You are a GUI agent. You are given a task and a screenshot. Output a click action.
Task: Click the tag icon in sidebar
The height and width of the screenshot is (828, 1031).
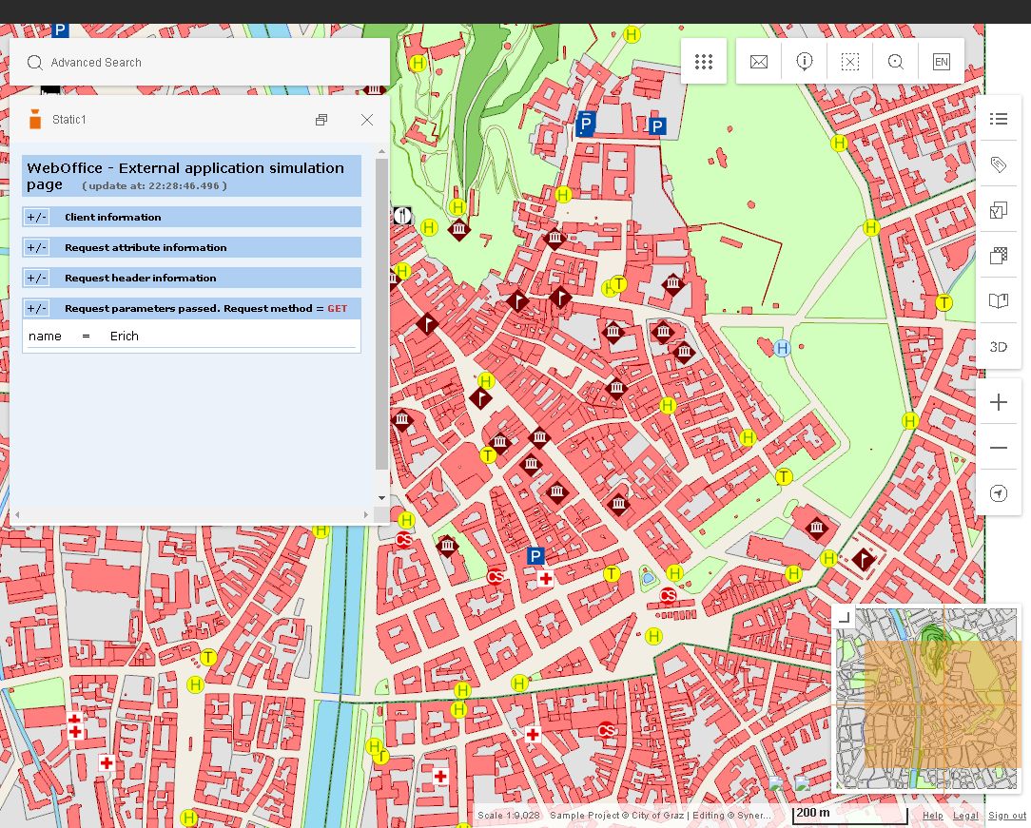pyautogui.click(x=998, y=164)
